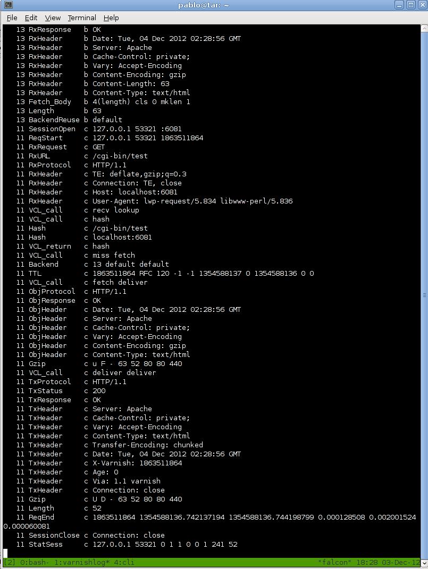
Task: Click the tmux session indicator [2]
Action: 10,562
